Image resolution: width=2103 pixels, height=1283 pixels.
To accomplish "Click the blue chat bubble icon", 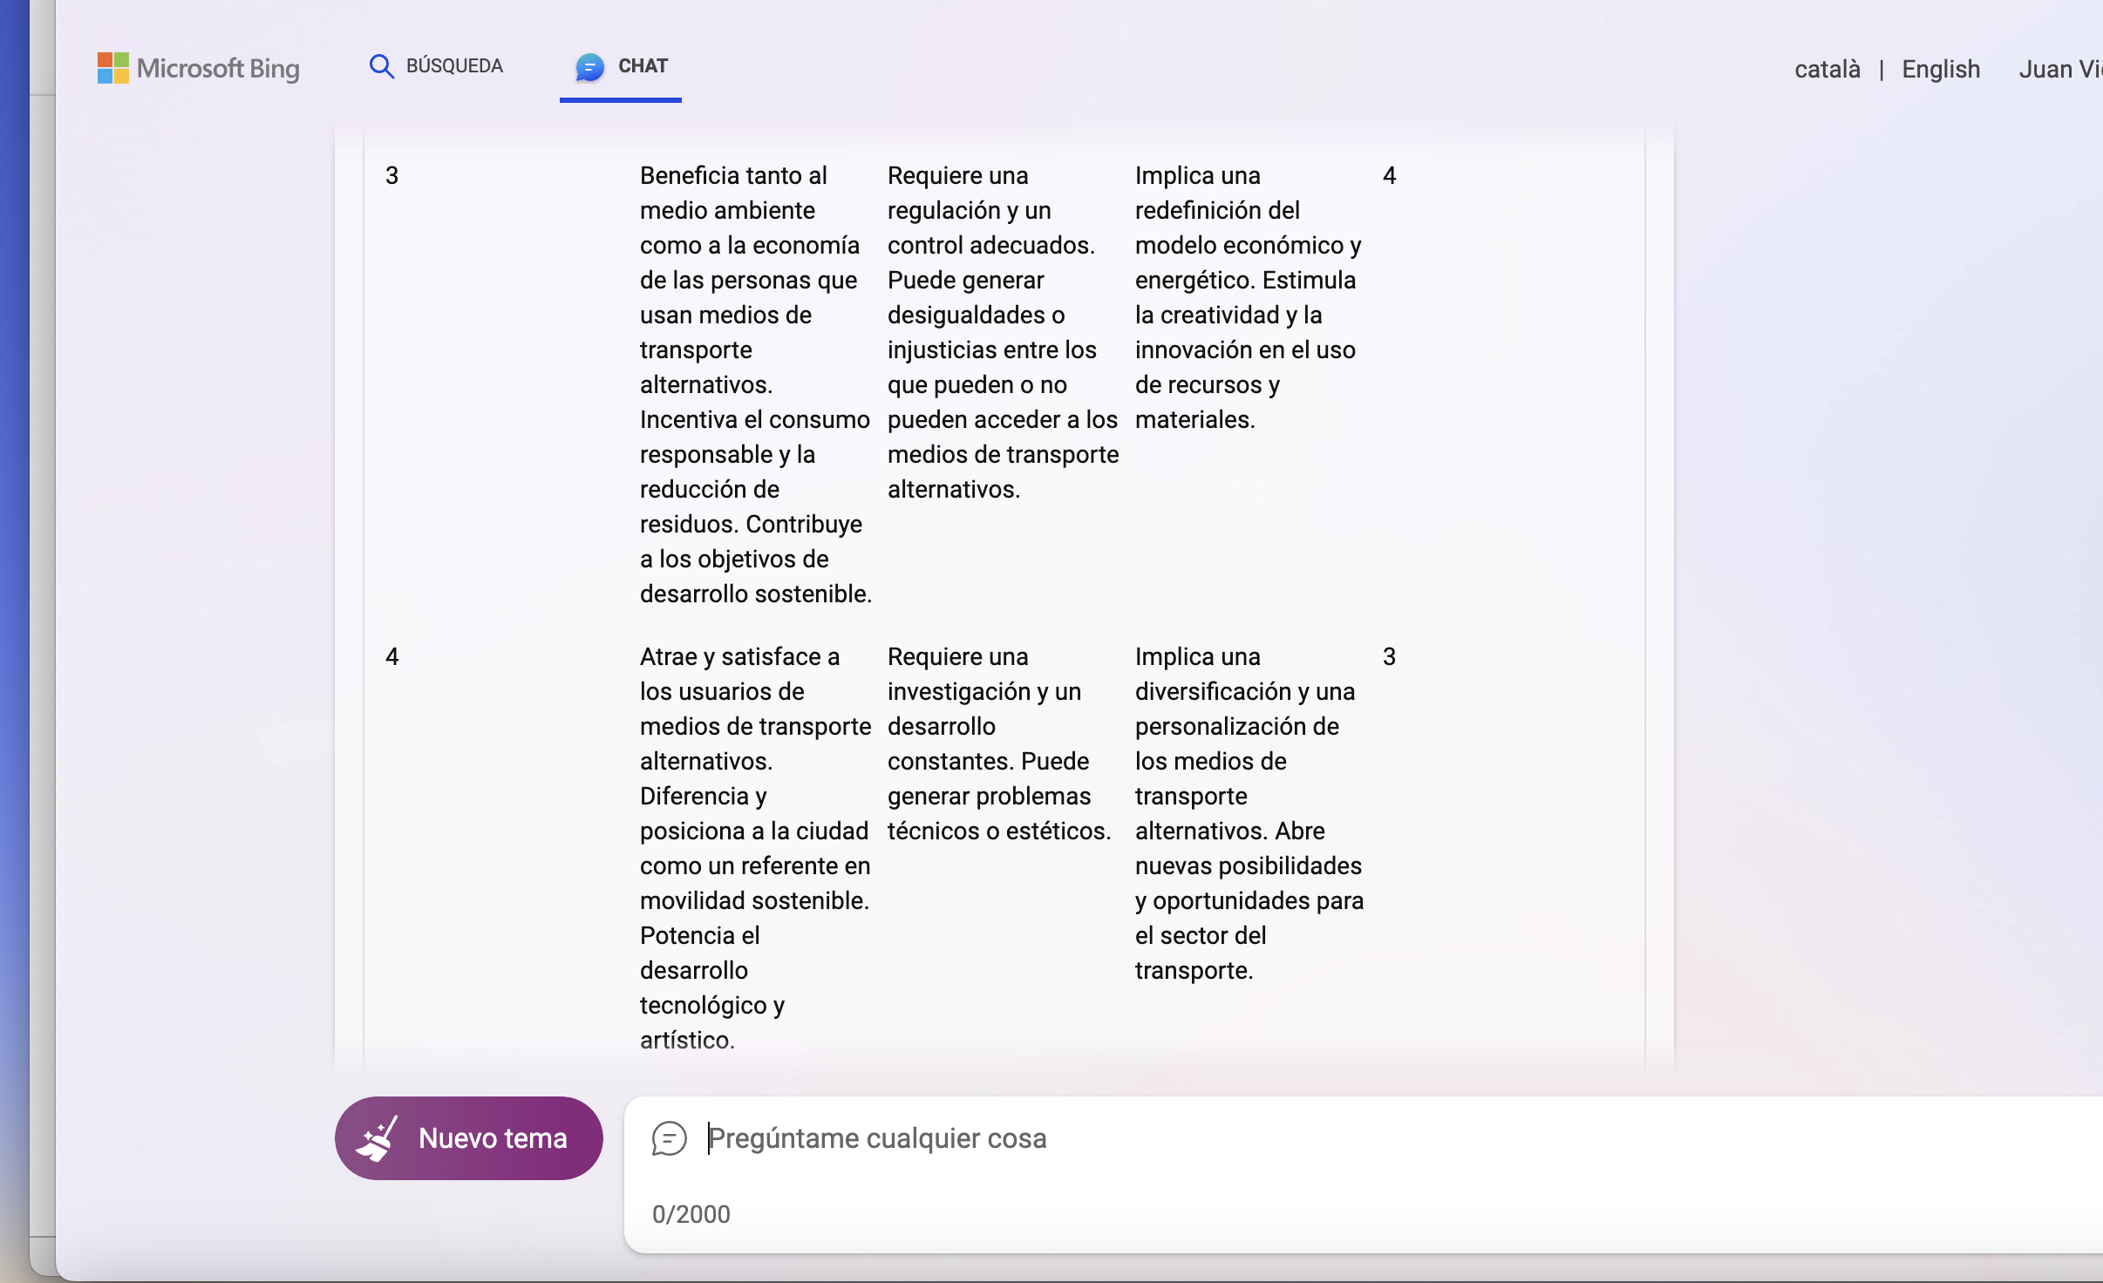I will click(x=589, y=67).
